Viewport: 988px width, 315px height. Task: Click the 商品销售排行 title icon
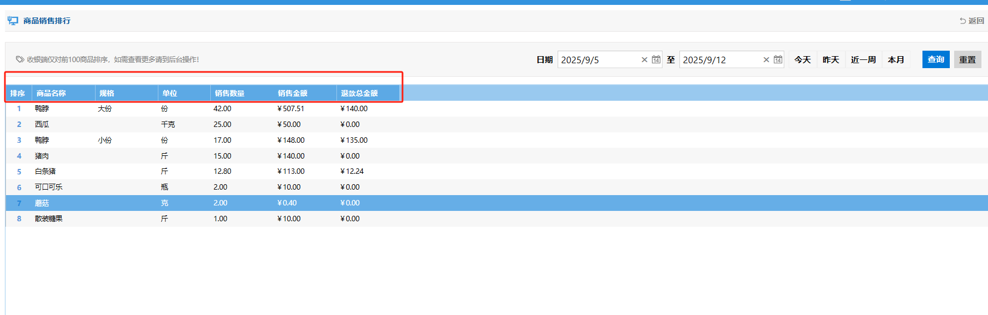(x=13, y=21)
